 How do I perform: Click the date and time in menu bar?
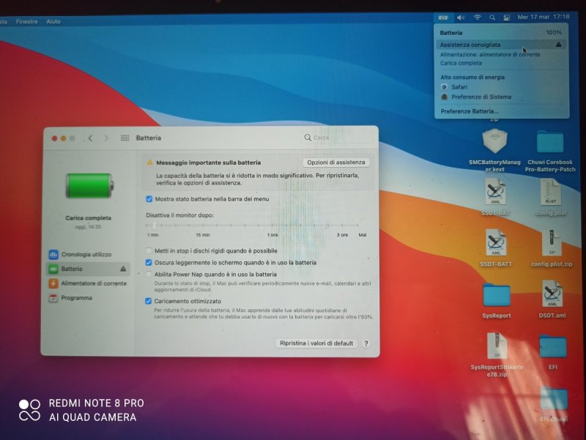point(544,17)
